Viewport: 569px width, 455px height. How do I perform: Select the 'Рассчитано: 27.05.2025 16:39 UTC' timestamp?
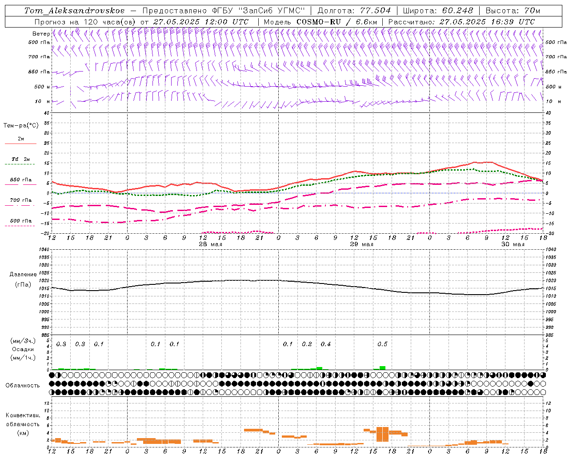click(x=461, y=22)
